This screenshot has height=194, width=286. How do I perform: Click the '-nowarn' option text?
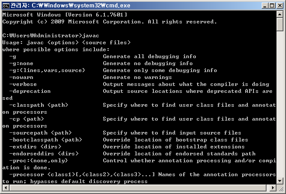(21, 77)
